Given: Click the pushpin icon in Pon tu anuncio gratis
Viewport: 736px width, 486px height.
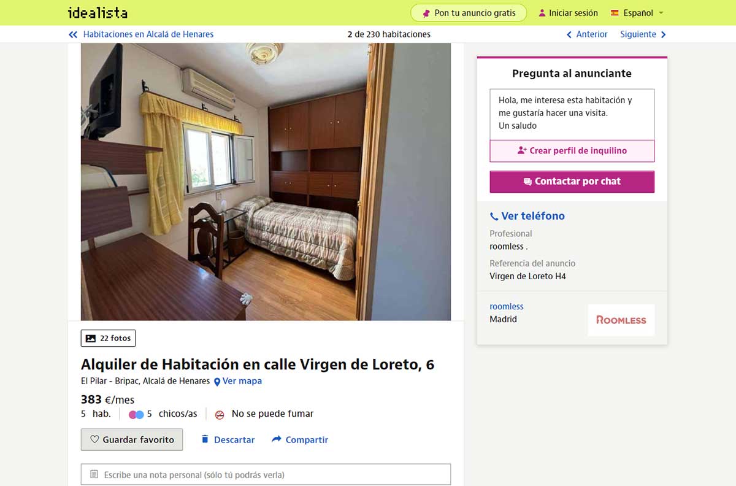Looking at the screenshot, I should [x=427, y=13].
